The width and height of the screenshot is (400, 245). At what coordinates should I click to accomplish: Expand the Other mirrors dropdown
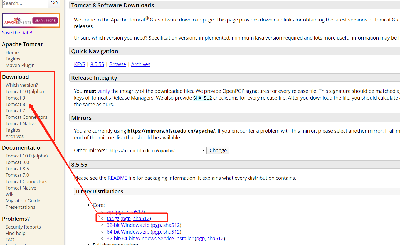pos(157,151)
